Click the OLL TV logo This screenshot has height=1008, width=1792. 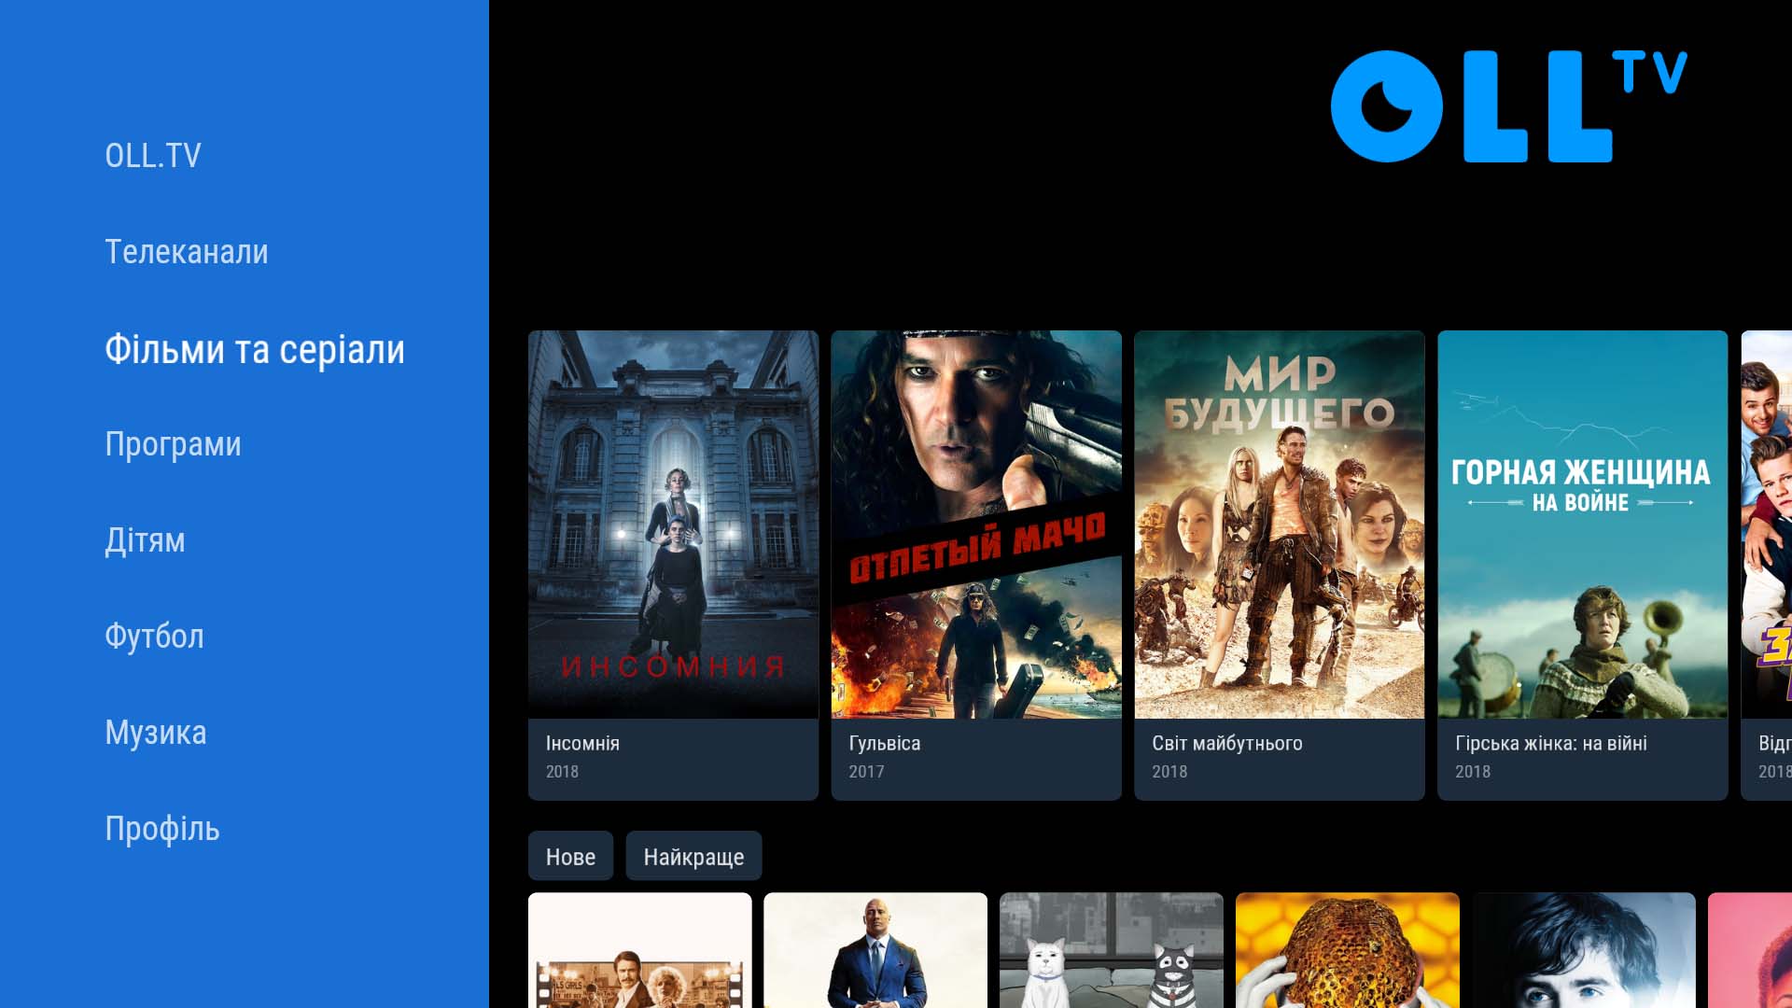pos(1509,106)
